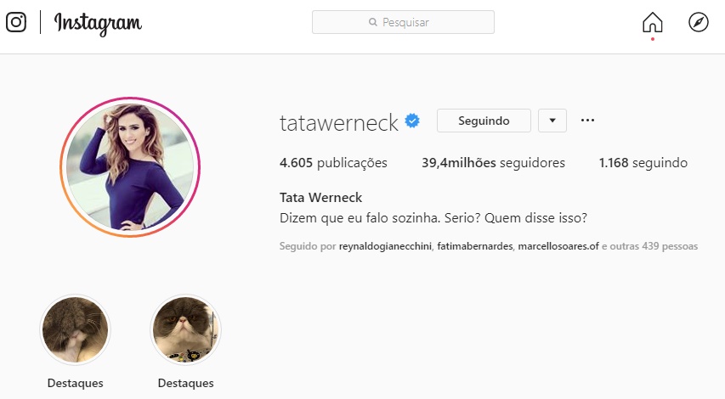Go to the Home feed icon
The width and height of the screenshot is (725, 399).
pyautogui.click(x=653, y=22)
